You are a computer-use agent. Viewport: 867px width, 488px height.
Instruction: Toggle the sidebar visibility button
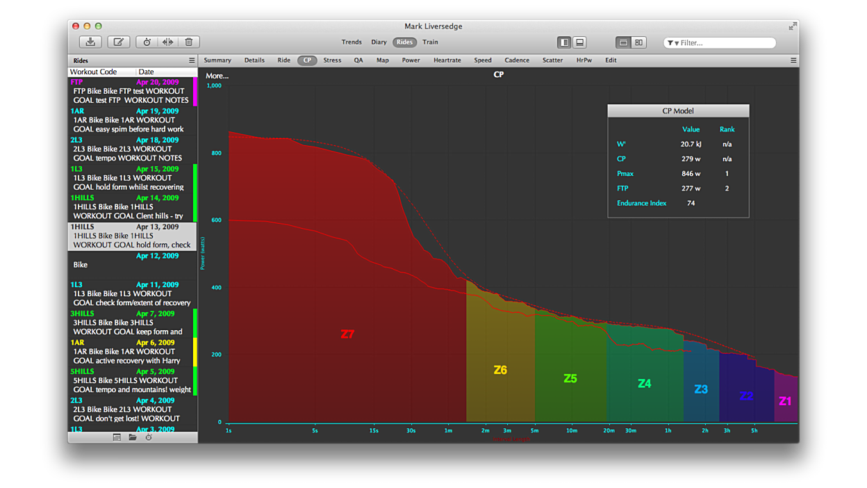pos(564,42)
